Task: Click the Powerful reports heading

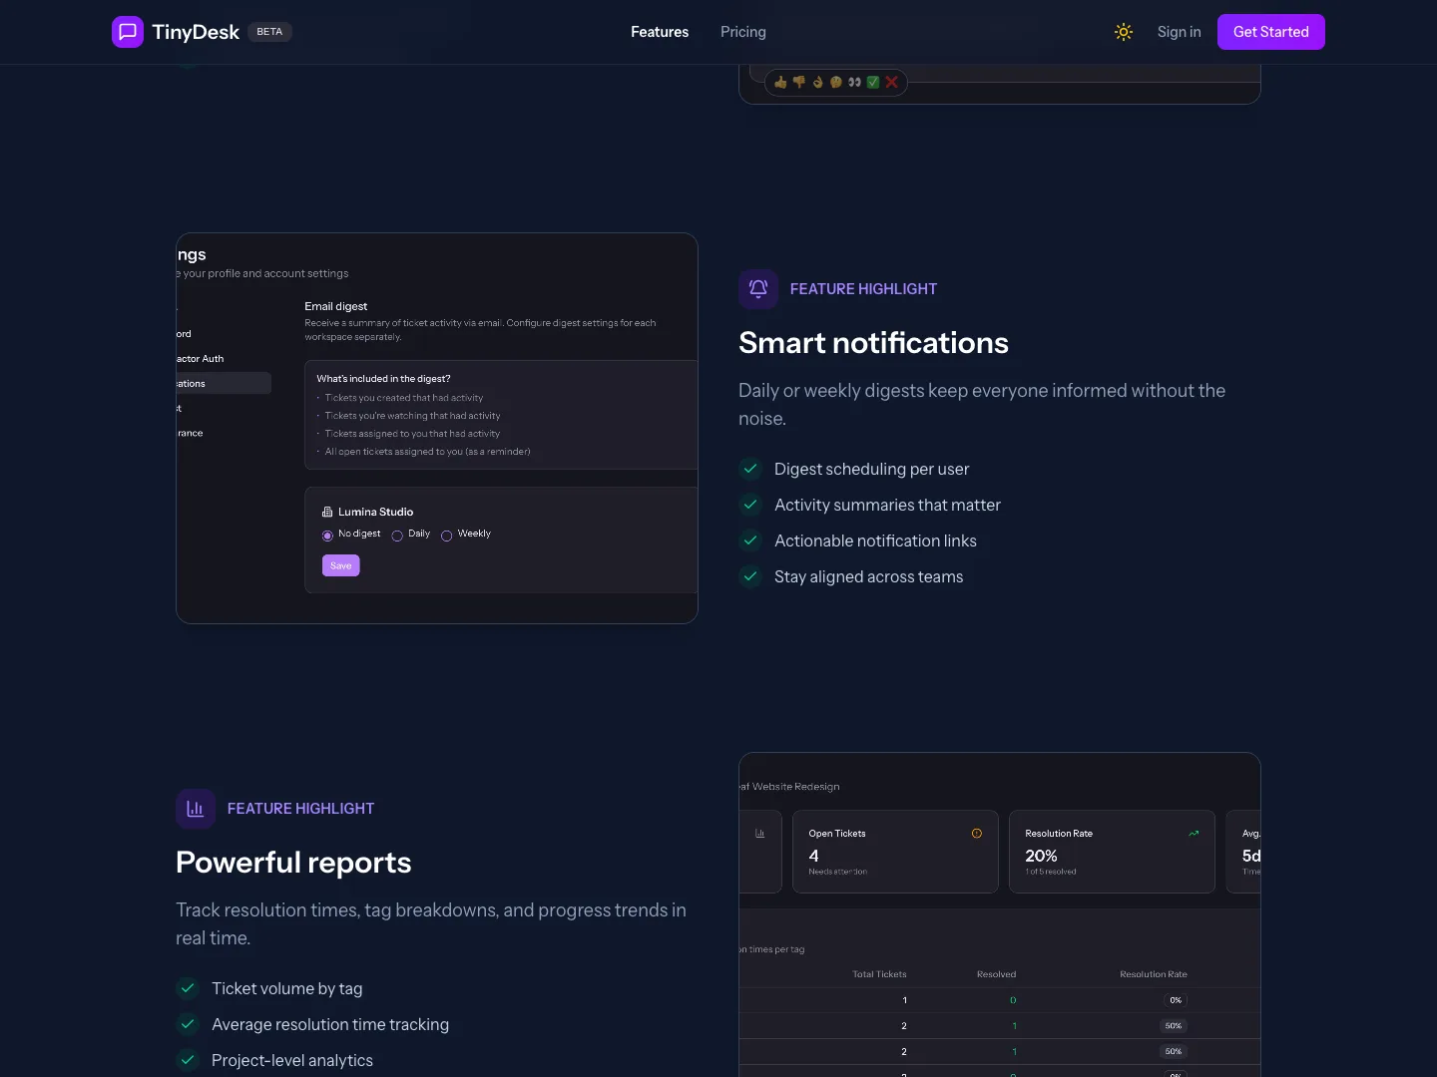Action: pyautogui.click(x=293, y=863)
